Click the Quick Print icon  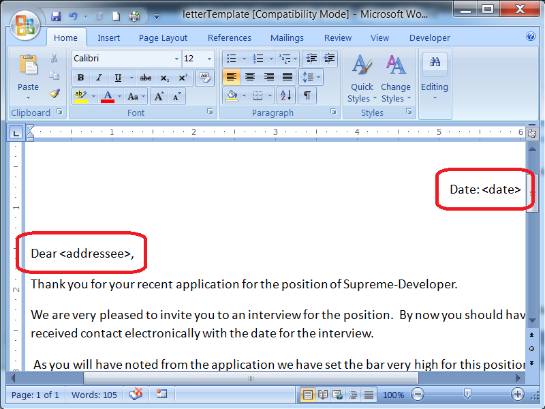click(x=134, y=16)
